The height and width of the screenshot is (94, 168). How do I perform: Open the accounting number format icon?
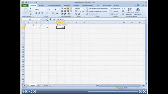pyautogui.click(x=76, y=11)
